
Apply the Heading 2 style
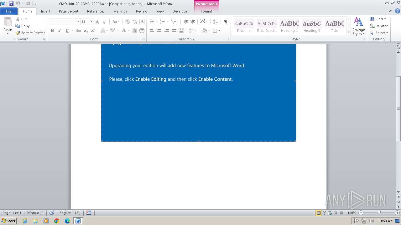click(312, 26)
